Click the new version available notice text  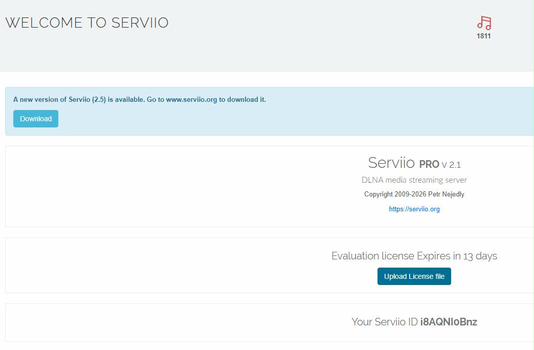(x=140, y=99)
